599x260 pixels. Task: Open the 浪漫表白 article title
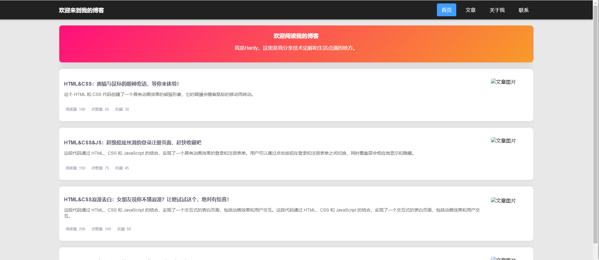click(x=146, y=199)
